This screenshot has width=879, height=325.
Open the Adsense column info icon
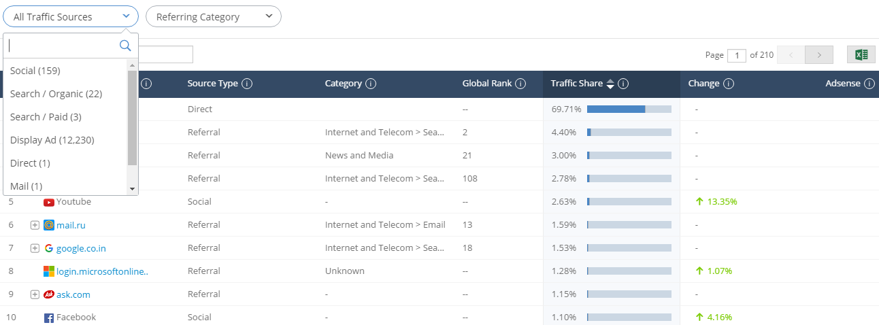869,84
